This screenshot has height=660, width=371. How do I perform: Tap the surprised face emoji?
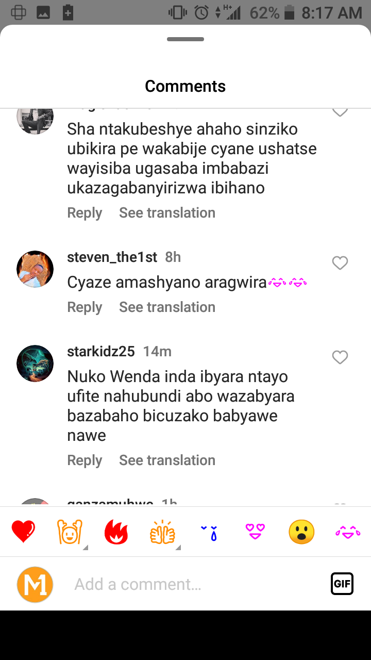301,532
